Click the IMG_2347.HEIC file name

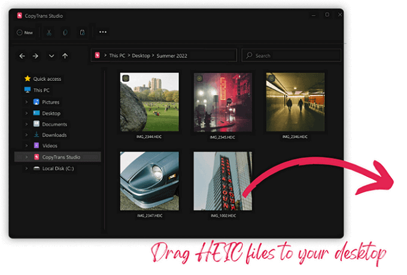click(x=150, y=216)
